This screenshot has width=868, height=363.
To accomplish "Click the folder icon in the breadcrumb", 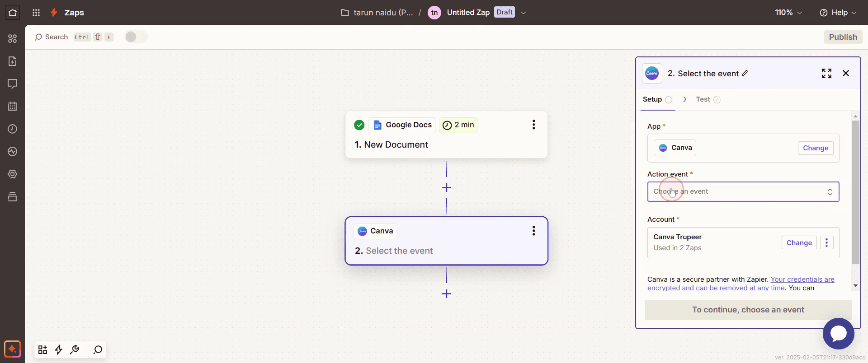I will tap(345, 13).
